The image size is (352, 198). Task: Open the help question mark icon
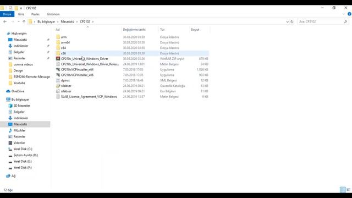tap(349, 14)
